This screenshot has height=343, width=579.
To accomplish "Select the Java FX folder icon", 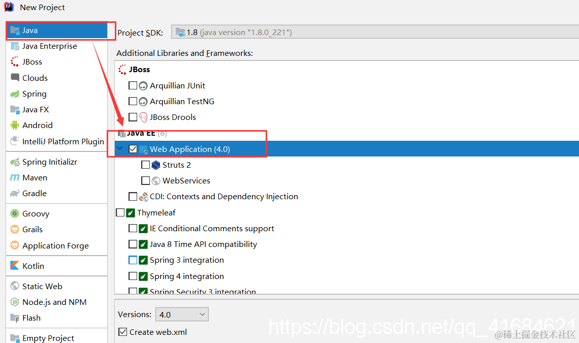I will pyautogui.click(x=15, y=109).
